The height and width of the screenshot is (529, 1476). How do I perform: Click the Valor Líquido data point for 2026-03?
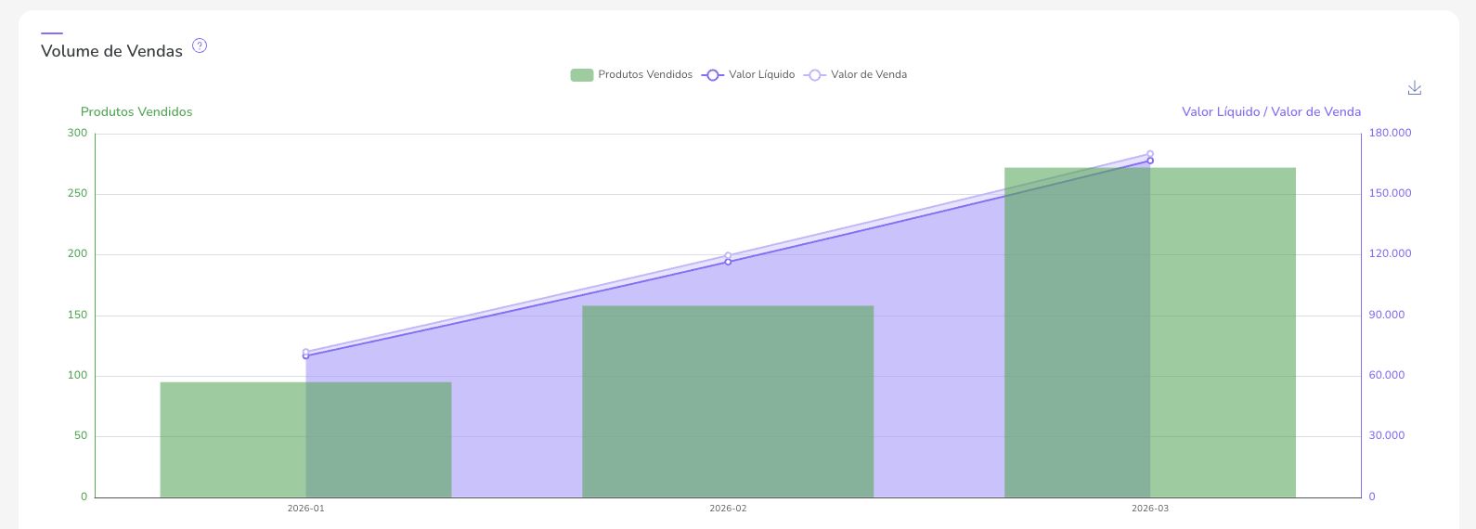click(1150, 161)
